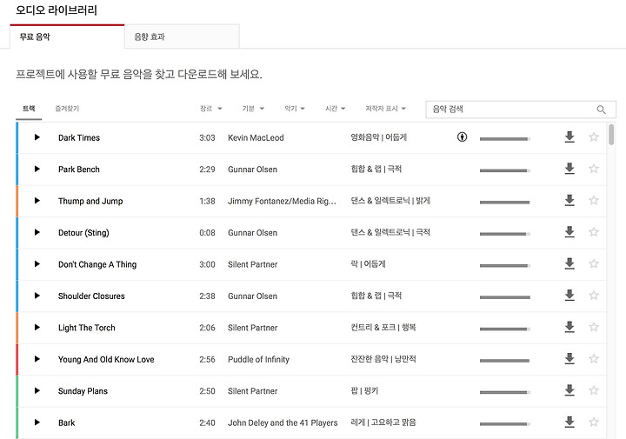Expand the 악기 instrument filter
Viewport: 626px width, 439px height.
295,109
